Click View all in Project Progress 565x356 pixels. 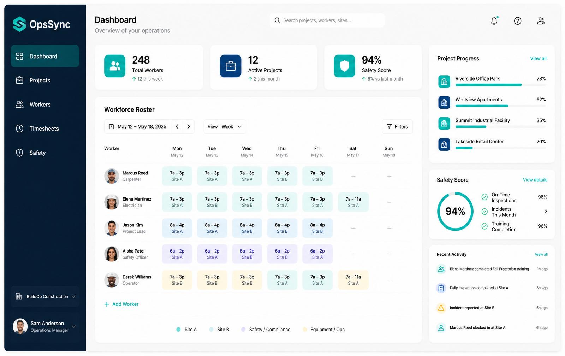pos(538,58)
